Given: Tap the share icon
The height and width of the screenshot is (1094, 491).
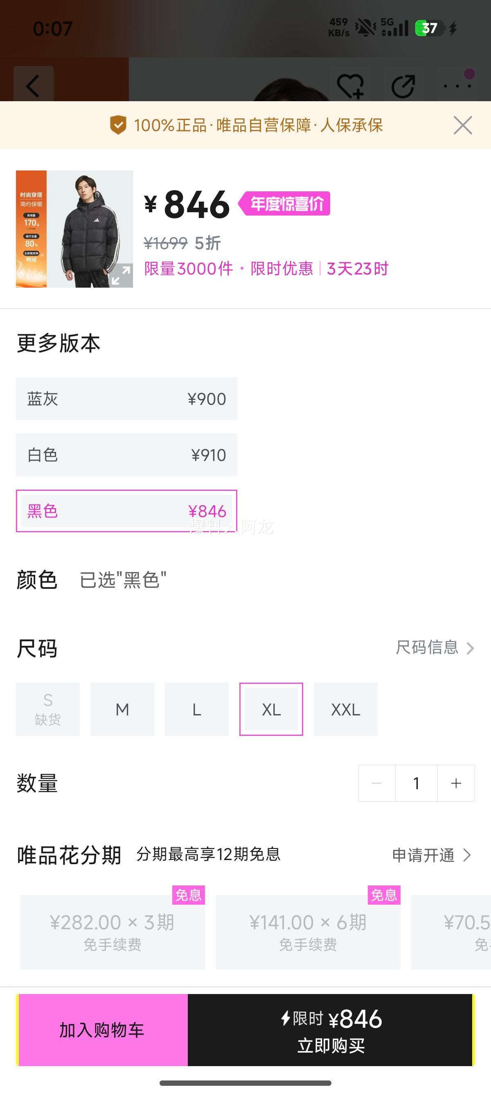Looking at the screenshot, I should (403, 86).
